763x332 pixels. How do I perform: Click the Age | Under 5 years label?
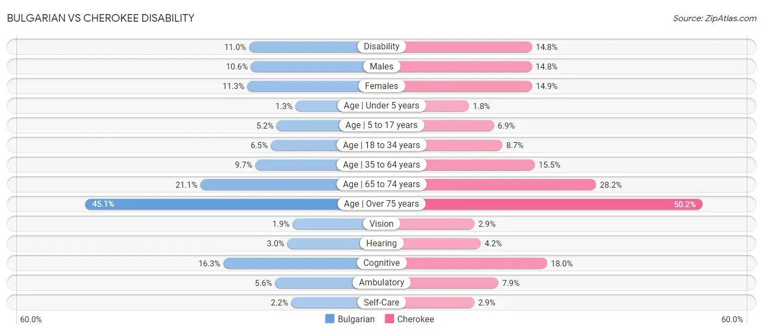pyautogui.click(x=381, y=106)
